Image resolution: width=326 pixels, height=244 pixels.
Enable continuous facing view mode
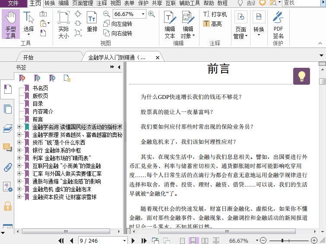216,241
